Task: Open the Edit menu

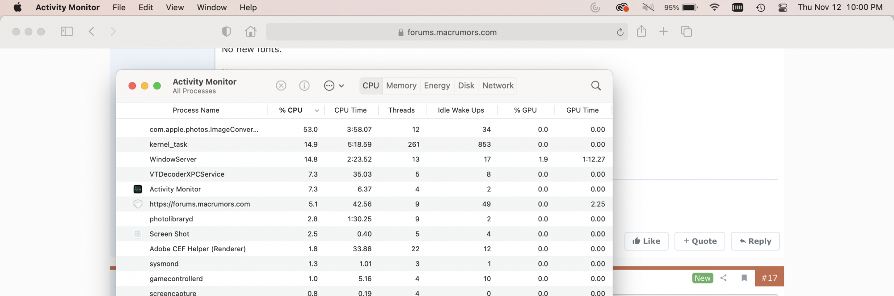Action: [x=146, y=7]
